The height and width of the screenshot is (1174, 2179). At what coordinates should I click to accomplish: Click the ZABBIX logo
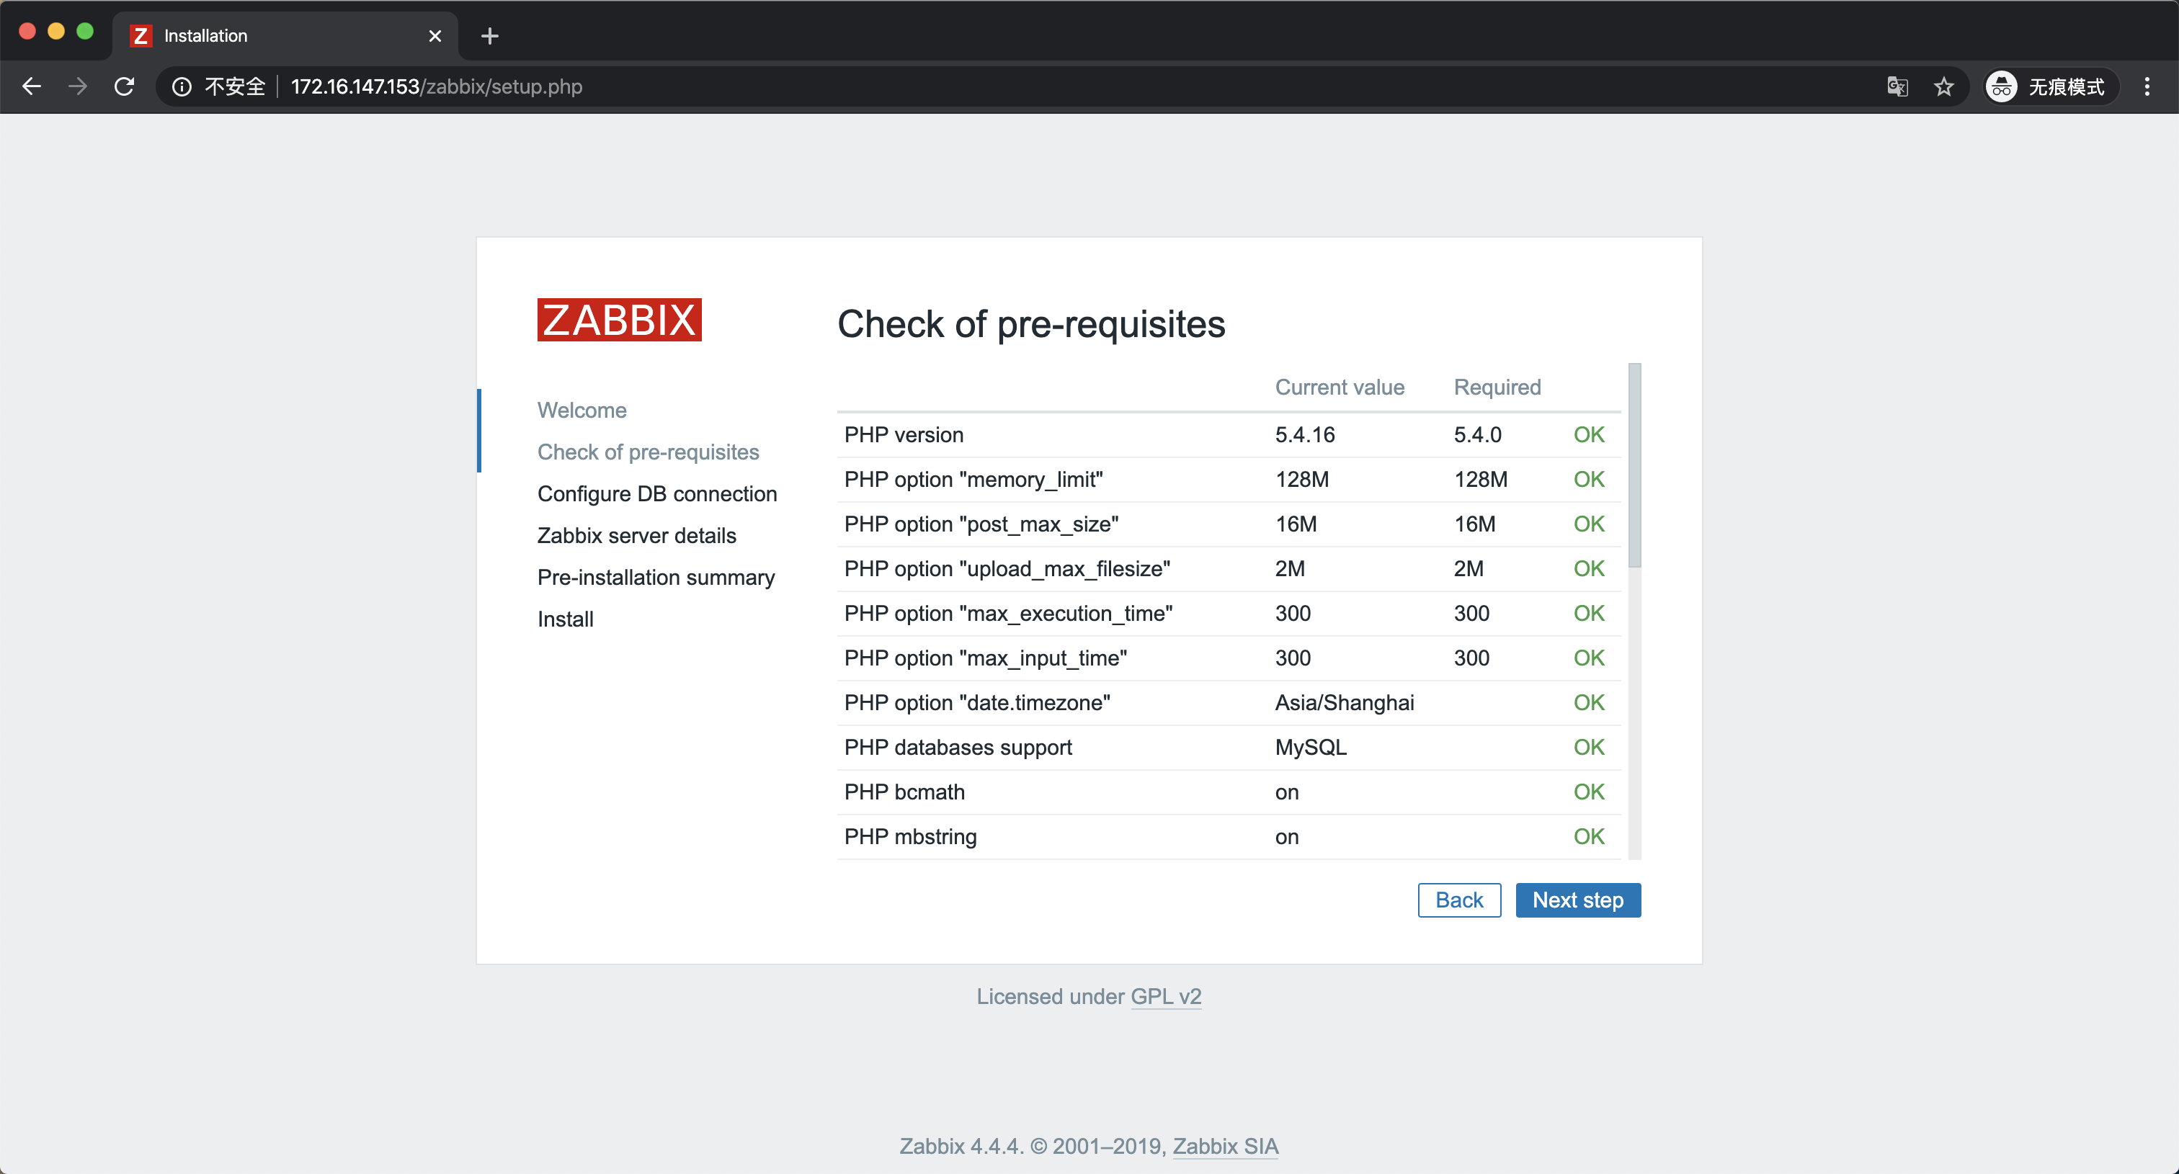coord(619,320)
